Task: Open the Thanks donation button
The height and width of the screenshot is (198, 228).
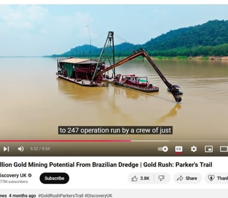Action: click(216, 178)
